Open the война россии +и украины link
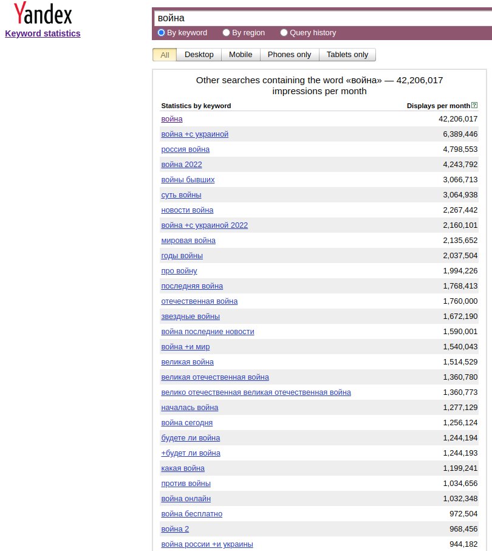Screen dimensions: 492x551 click(207, 544)
